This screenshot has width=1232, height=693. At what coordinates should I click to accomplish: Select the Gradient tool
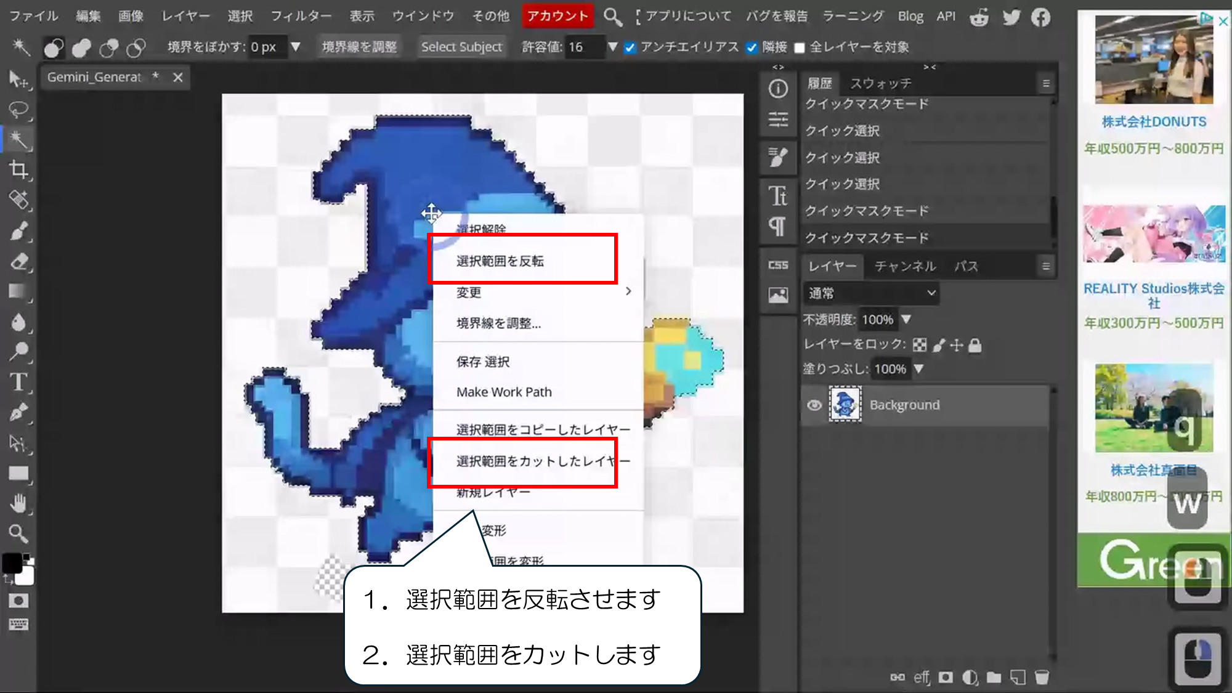click(x=18, y=291)
